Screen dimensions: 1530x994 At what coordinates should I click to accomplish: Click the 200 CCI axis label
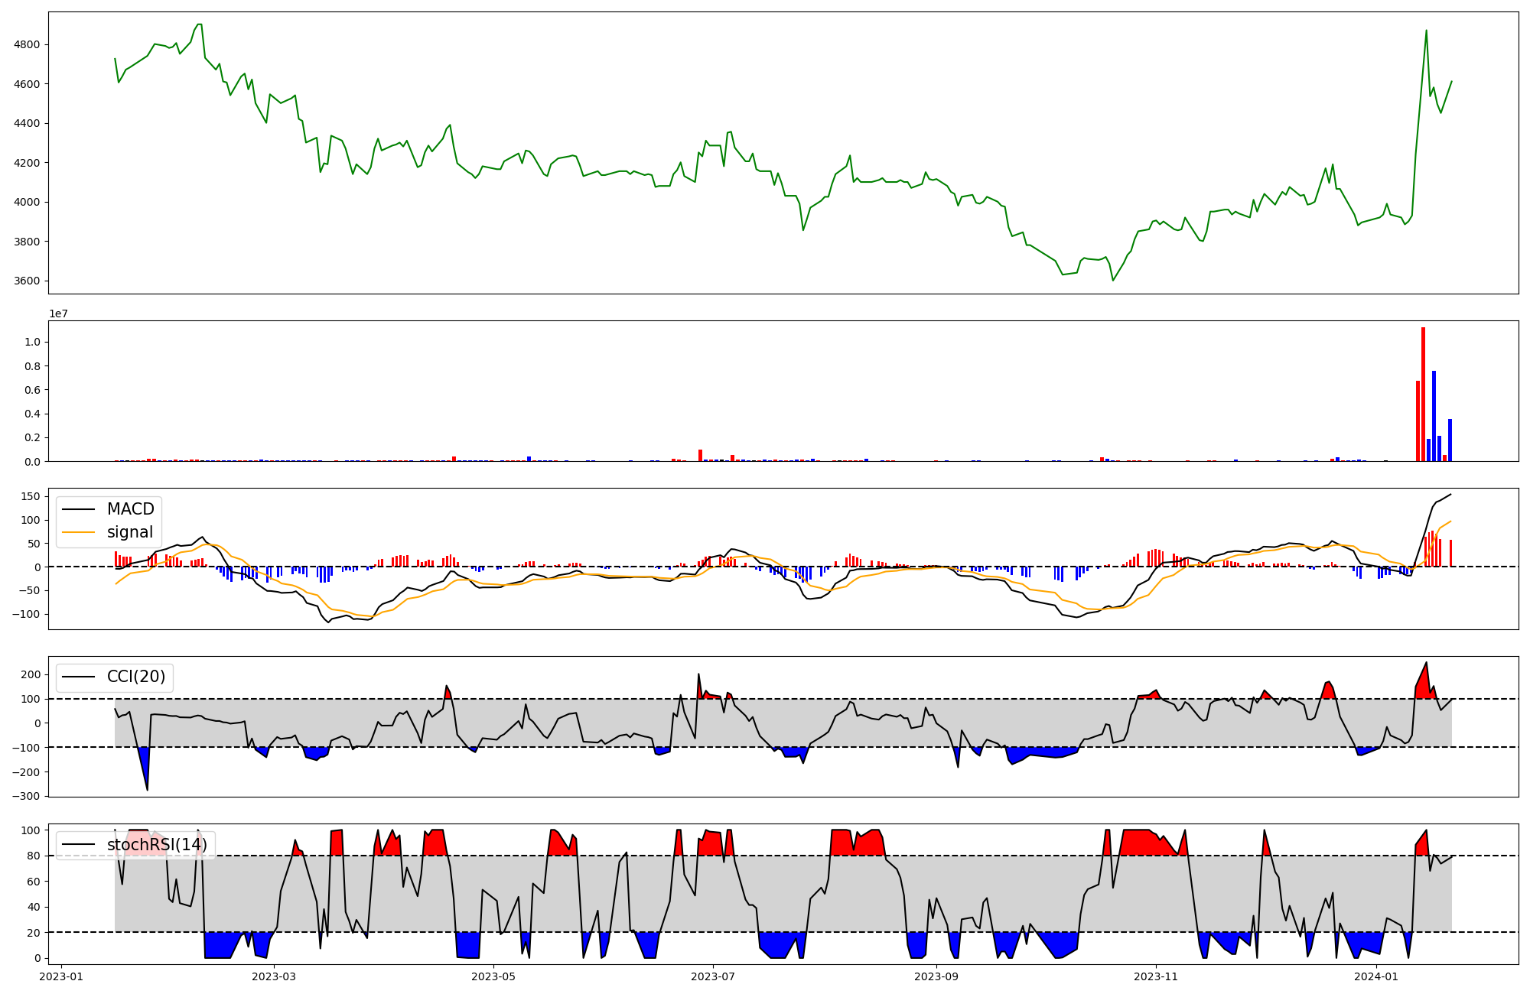(x=31, y=674)
